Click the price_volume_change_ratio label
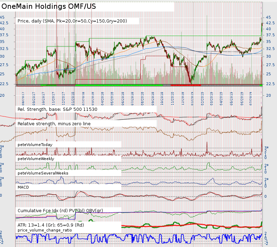Screen dimensions: 277x247 45,230
